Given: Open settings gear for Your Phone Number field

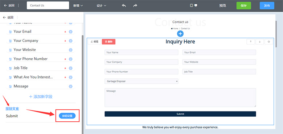Looking at the screenshot, I should [x=71, y=59].
